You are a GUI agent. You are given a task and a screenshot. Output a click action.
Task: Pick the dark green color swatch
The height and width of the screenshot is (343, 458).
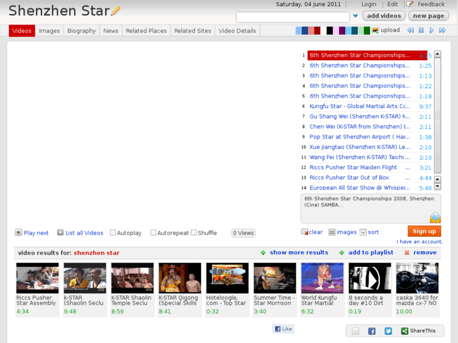coord(367,30)
